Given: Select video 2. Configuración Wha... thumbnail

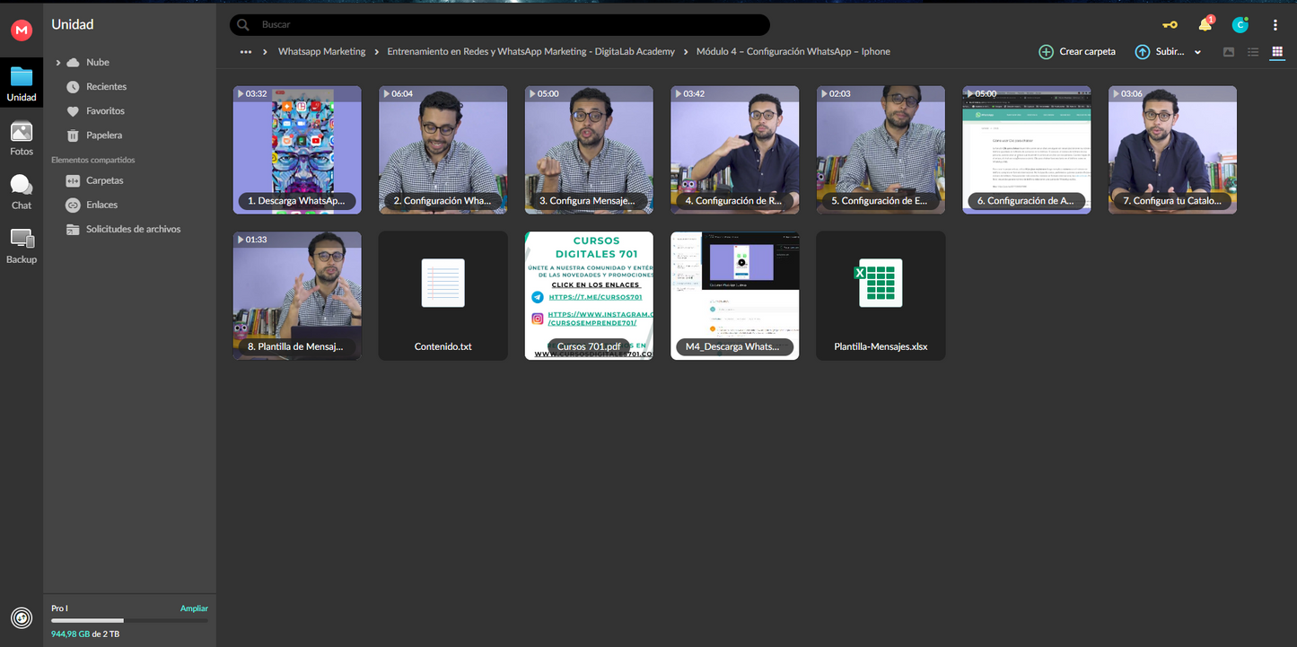Looking at the screenshot, I should [x=443, y=150].
